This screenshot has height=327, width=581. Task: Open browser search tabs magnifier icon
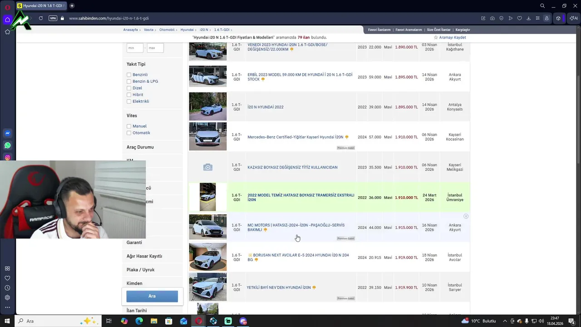[x=542, y=6]
